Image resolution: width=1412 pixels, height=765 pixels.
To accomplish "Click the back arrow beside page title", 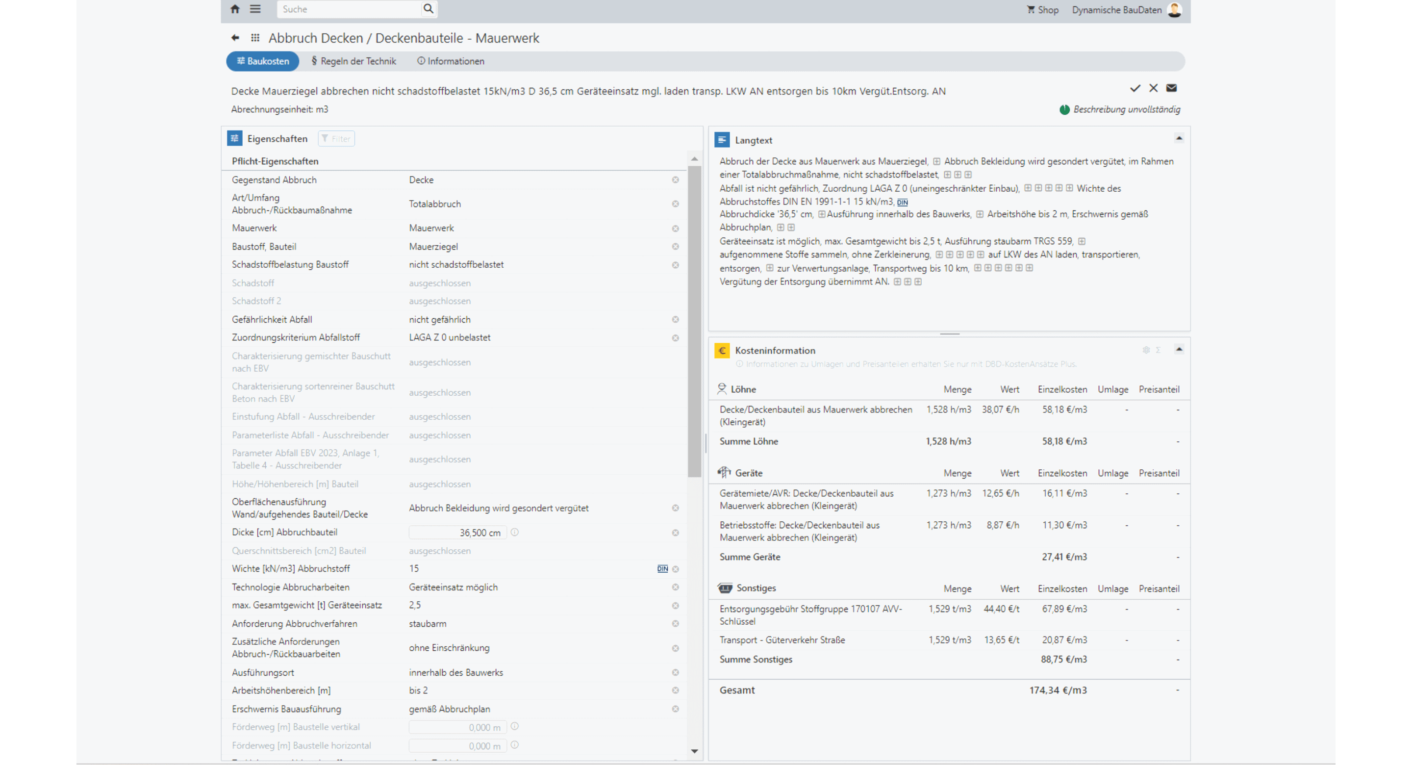I will 235,38.
